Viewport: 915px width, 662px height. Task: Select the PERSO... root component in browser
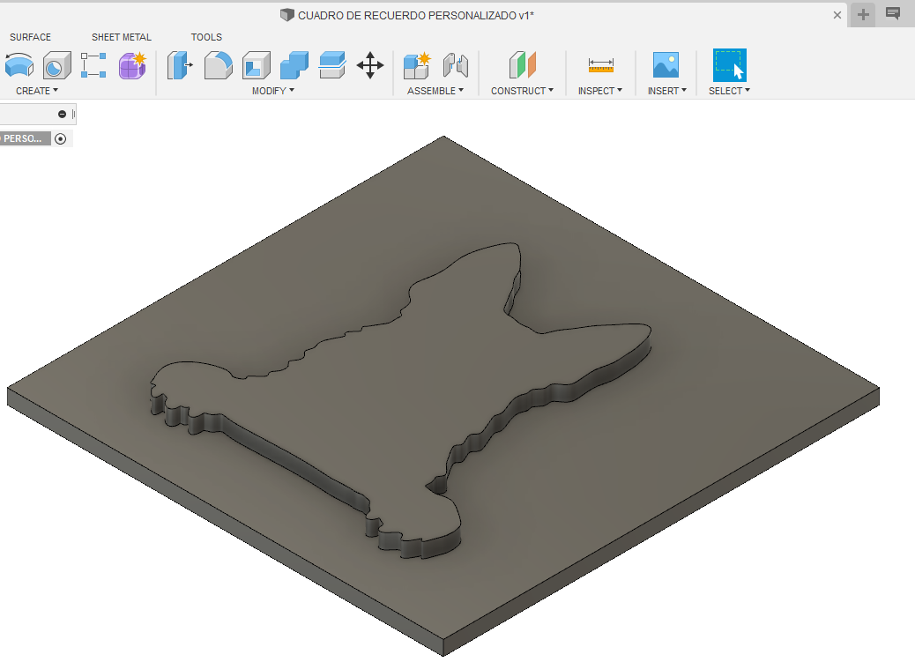pos(25,139)
